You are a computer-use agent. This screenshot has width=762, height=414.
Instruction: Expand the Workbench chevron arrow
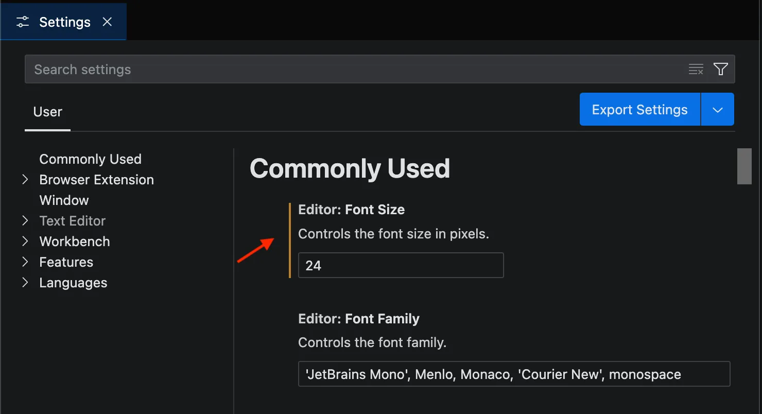click(x=25, y=242)
